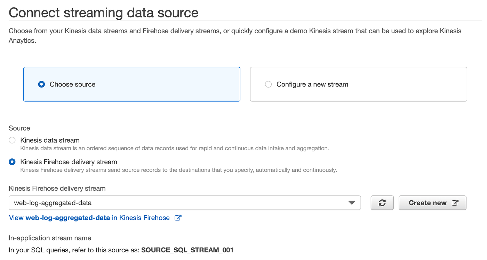This screenshot has width=487, height=260.
Task: Click the Kinesis data stream description text
Action: pyautogui.click(x=174, y=149)
